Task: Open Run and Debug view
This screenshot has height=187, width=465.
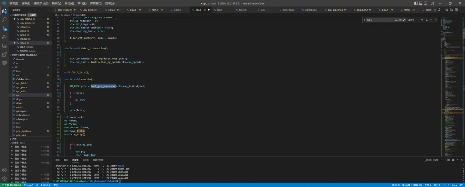Action: pyautogui.click(x=5, y=37)
